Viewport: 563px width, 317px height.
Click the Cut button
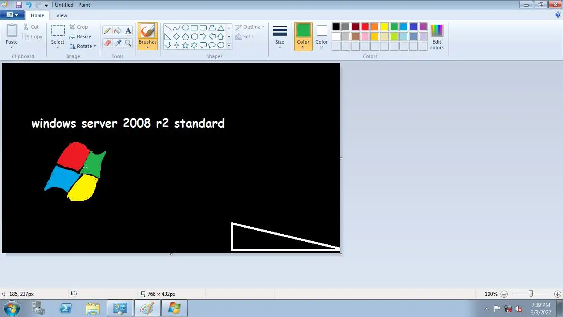coord(31,27)
